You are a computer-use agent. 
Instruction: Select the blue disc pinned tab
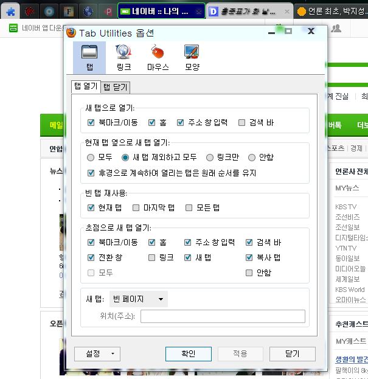[49, 12]
